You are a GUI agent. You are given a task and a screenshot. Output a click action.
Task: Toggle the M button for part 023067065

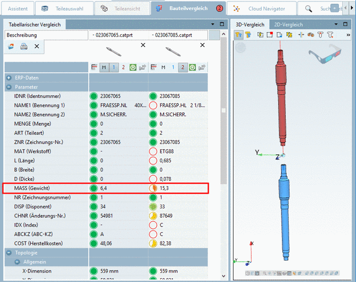pyautogui.click(x=104, y=67)
